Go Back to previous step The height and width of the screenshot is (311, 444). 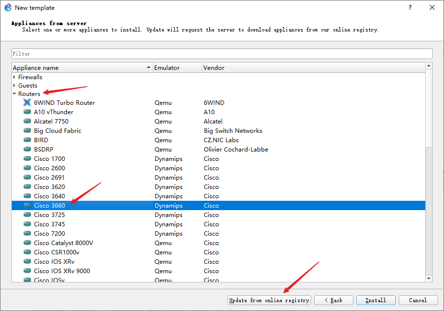(x=334, y=300)
